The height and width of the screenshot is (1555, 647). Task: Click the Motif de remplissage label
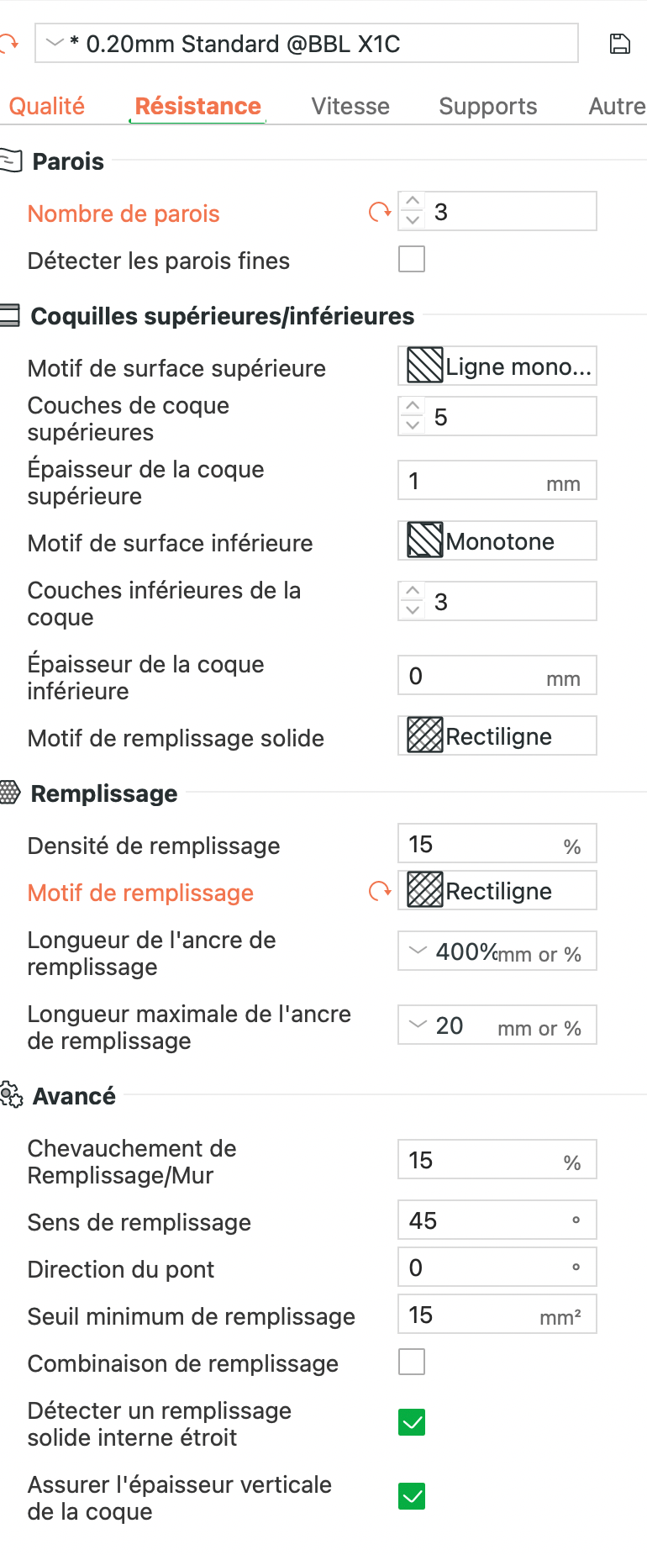tap(140, 893)
